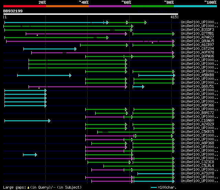Select the UniRef100_A2VD29 label
This screenshot has width=220, height=190.
[x=197, y=124]
